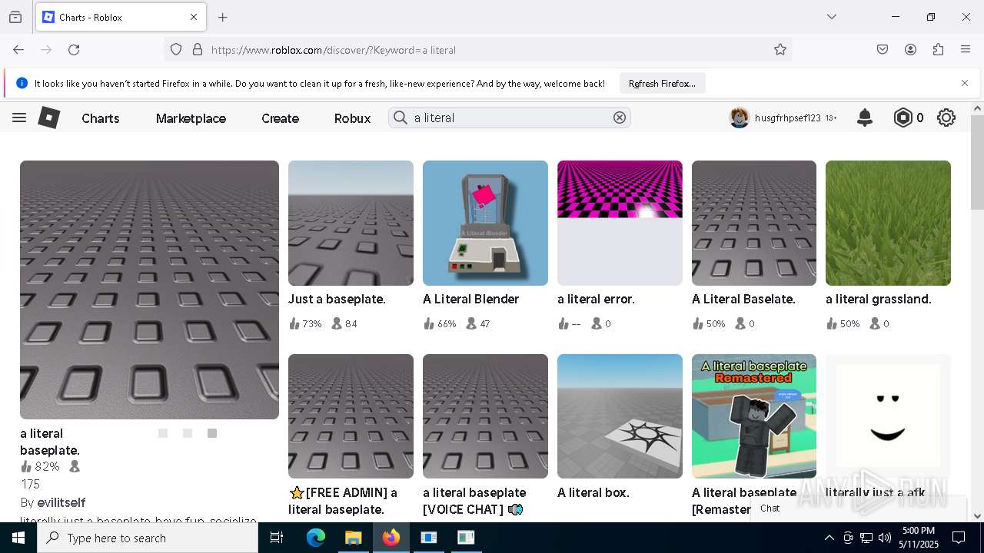Click the scrollbar down arrow
The height and width of the screenshot is (553, 984).
[977, 516]
